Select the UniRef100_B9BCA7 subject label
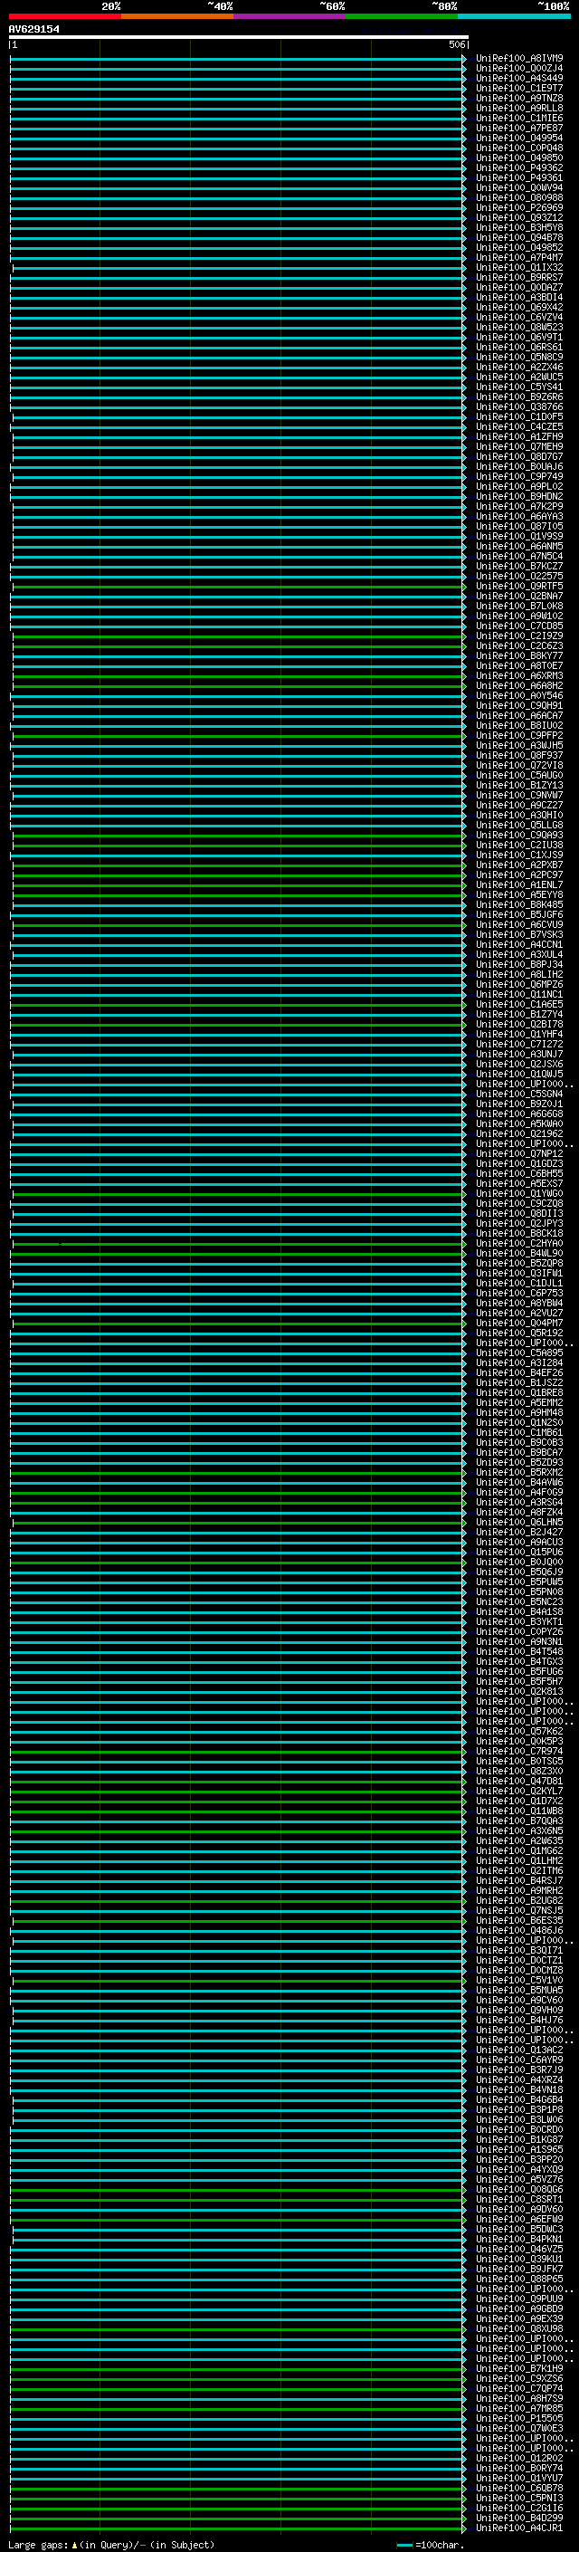The width and height of the screenshot is (579, 2552). pos(518,1452)
